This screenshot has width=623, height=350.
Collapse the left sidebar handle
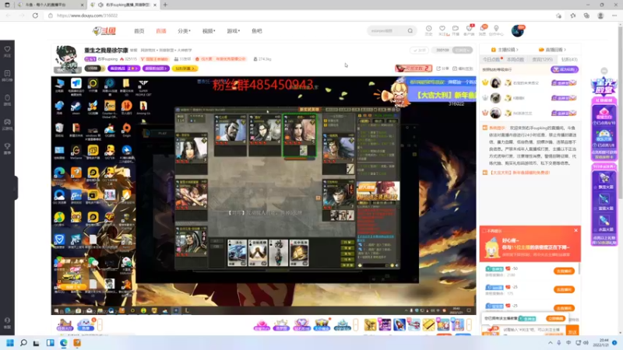pos(16,188)
